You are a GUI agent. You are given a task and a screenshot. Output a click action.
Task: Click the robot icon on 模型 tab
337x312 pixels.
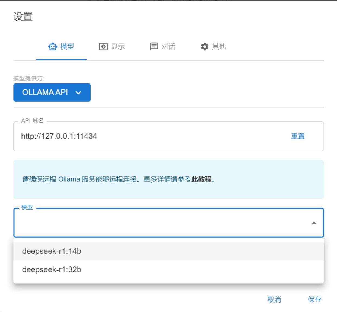coord(53,47)
